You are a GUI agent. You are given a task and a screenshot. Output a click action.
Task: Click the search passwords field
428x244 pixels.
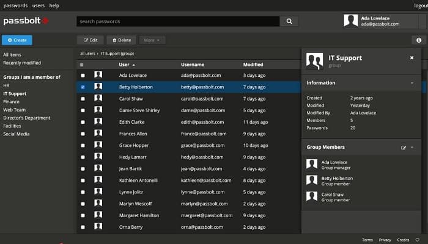(x=178, y=21)
